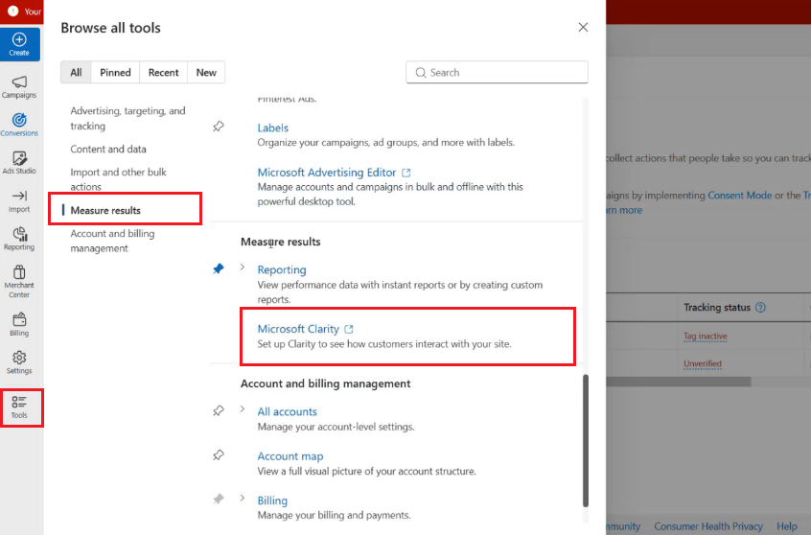Open Microsoft Advertising Editor link
811x535 pixels.
coord(326,173)
